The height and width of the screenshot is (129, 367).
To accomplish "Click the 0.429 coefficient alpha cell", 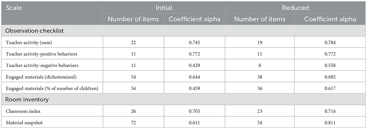I will tap(194, 65).
